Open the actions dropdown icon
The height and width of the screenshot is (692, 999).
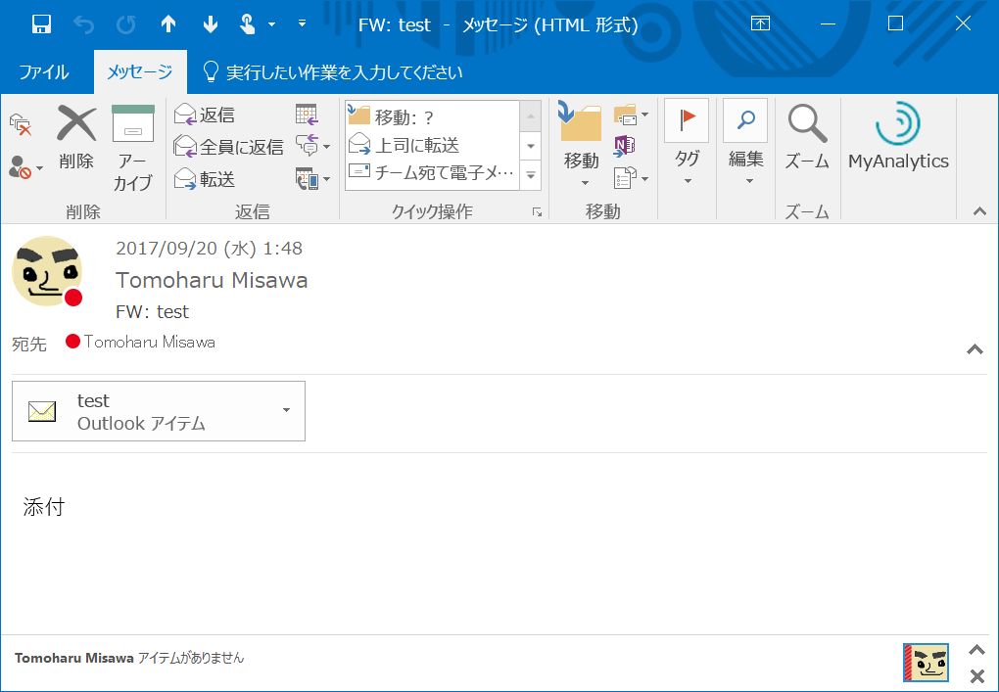tap(631, 178)
